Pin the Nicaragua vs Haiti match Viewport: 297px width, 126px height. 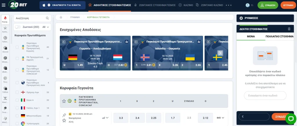coord(64,115)
